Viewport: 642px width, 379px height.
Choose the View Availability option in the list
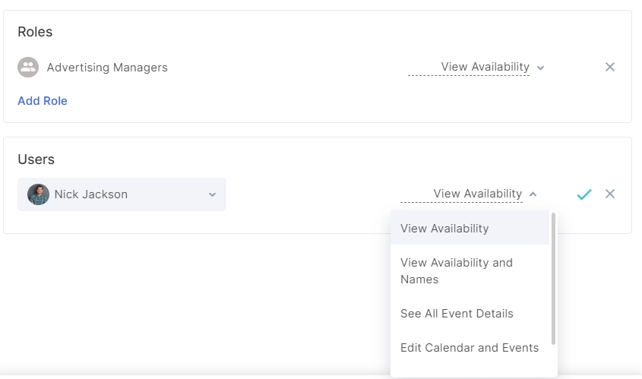470,228
